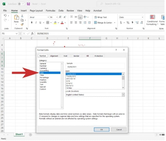Click Cancel in Format Cells dialog
166x141 pixels.
pyautogui.click(x=119, y=130)
